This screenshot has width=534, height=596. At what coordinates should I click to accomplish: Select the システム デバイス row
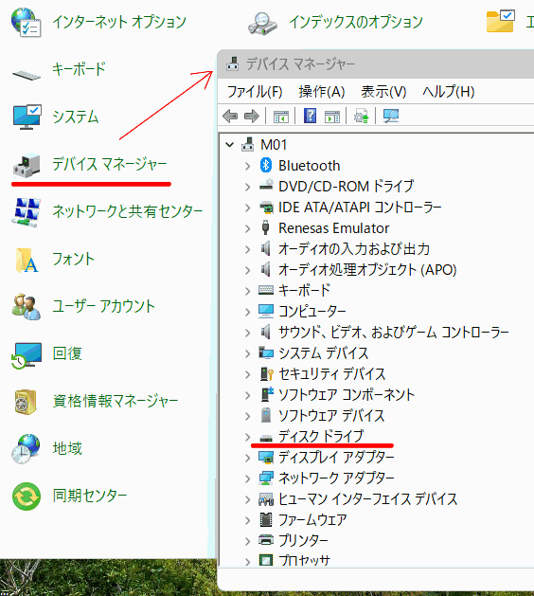click(x=323, y=353)
